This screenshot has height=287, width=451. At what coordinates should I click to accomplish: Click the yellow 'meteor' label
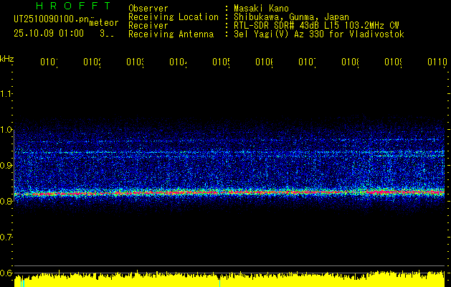coord(104,23)
